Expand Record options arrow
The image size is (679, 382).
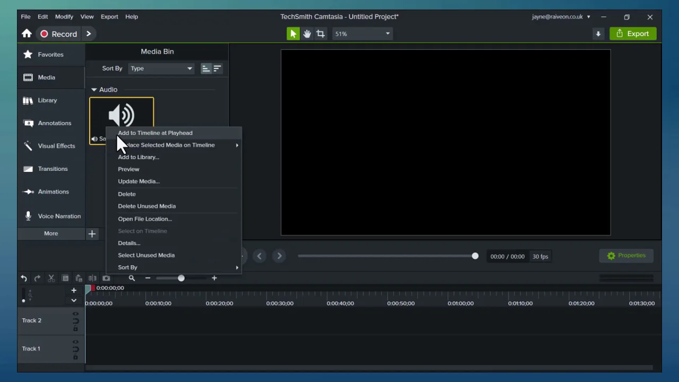coord(89,34)
